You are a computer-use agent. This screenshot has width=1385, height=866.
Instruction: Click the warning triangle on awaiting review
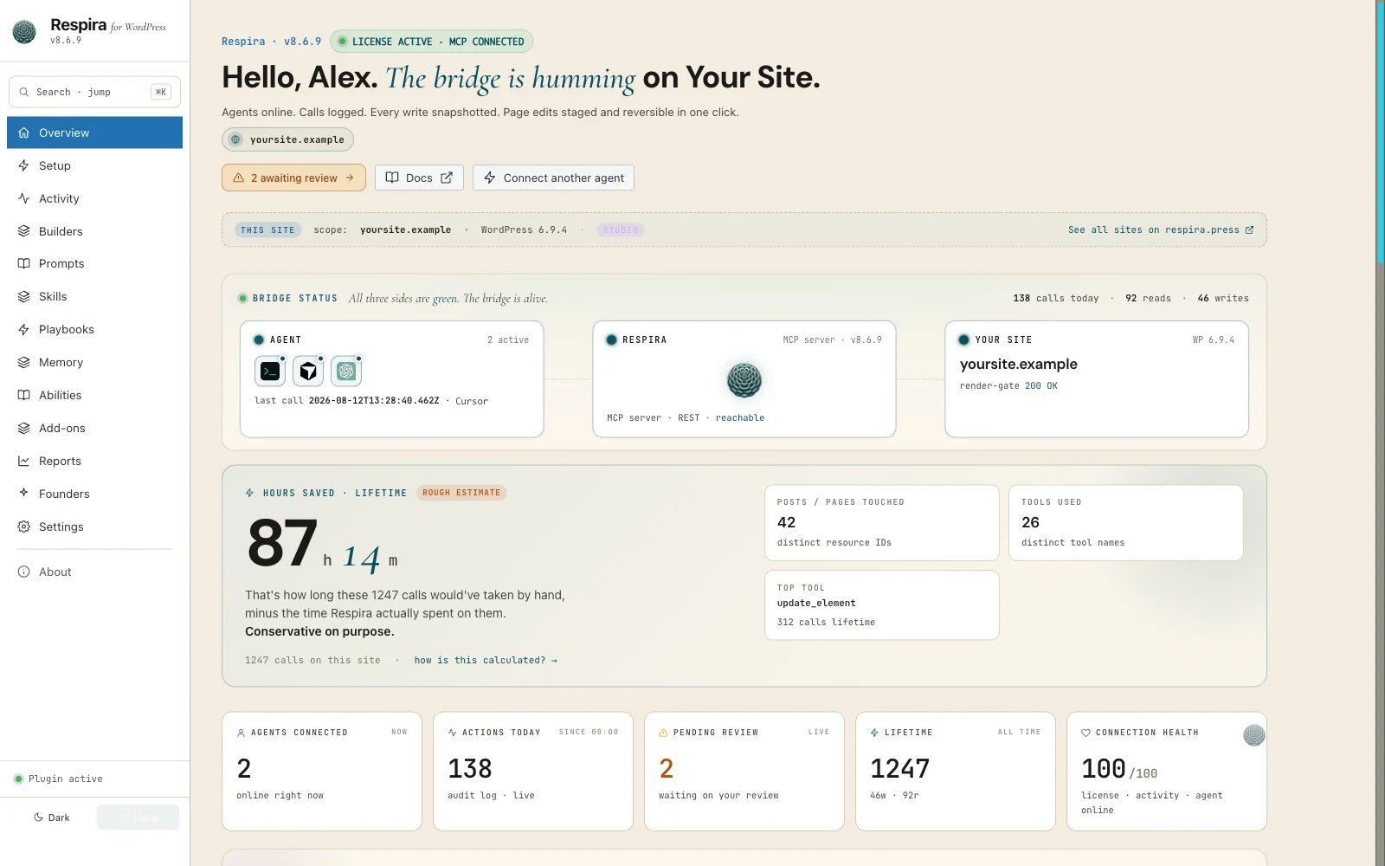click(239, 178)
